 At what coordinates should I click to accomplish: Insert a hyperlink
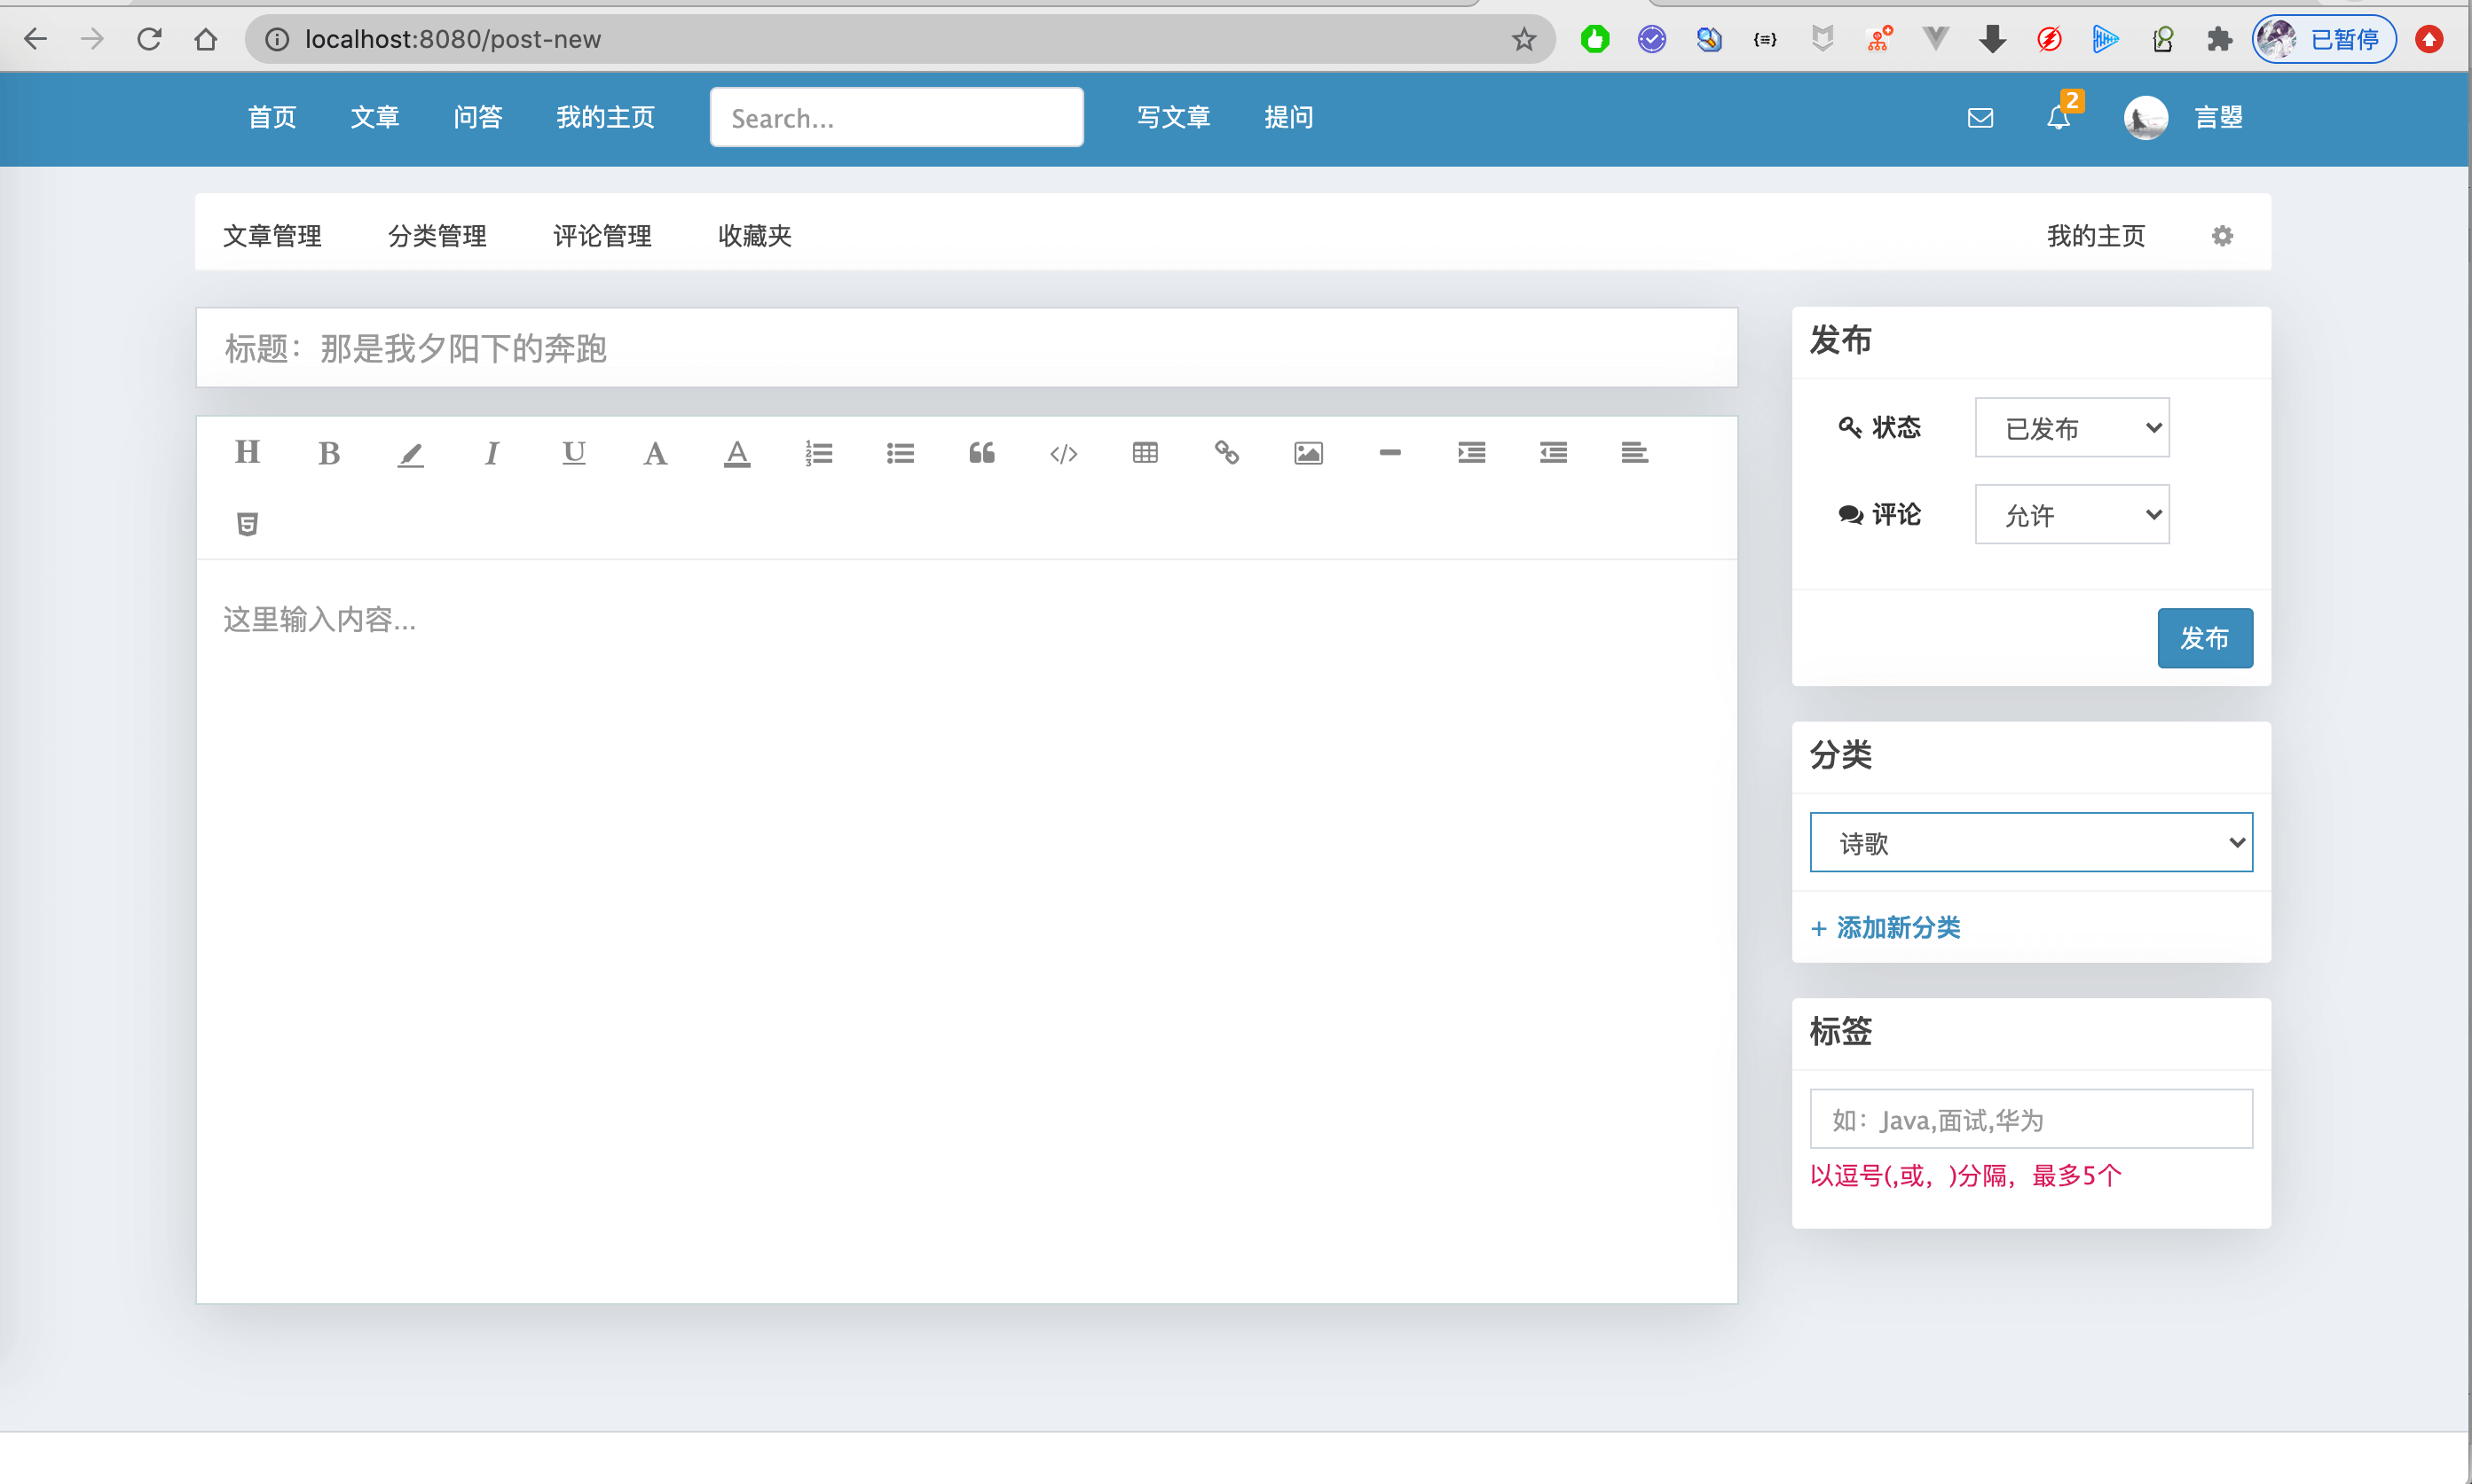coord(1226,452)
